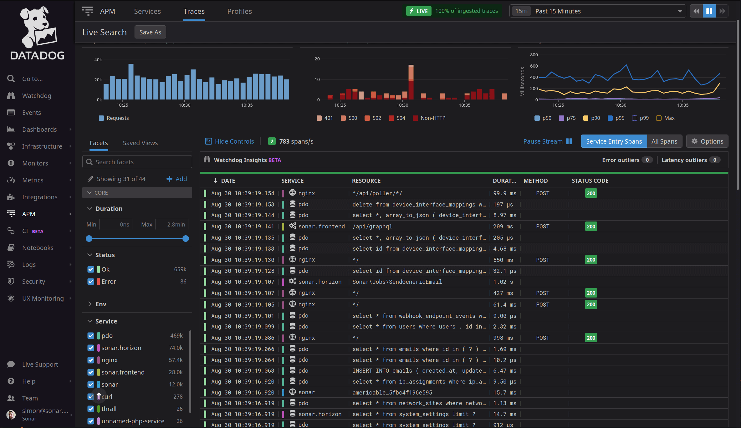The height and width of the screenshot is (428, 741).
Task: Open Dashboards from the sidebar
Action: (x=40, y=129)
